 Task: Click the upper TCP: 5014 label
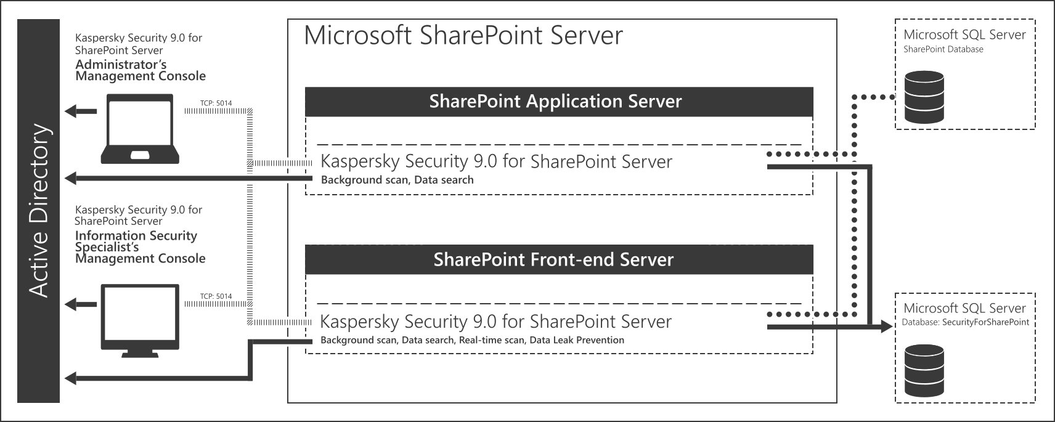coord(216,103)
